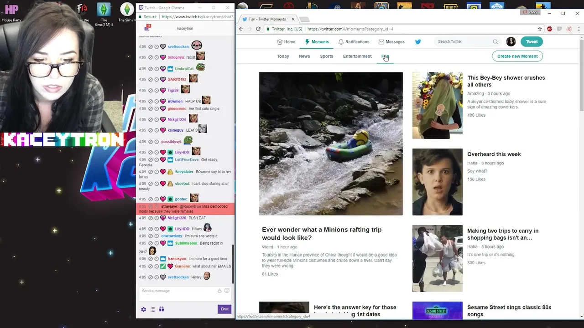Open The Sims 4 desktop shortcut

pos(127,12)
